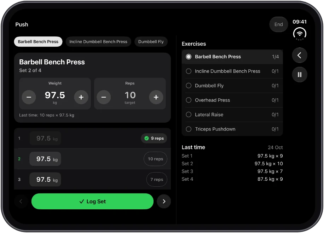Click set number 2 in the set list
Screen dimensions: 324x233
[19, 159]
